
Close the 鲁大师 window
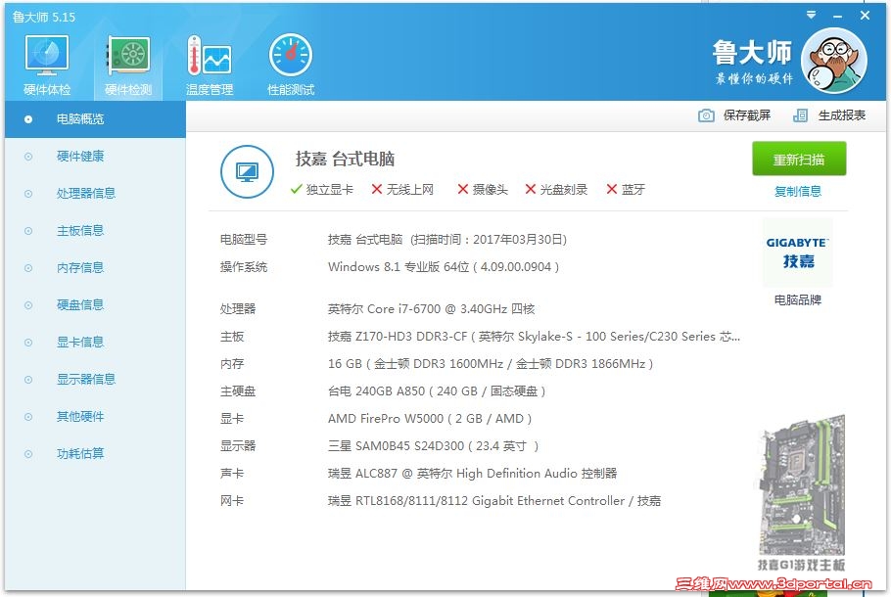tap(865, 16)
